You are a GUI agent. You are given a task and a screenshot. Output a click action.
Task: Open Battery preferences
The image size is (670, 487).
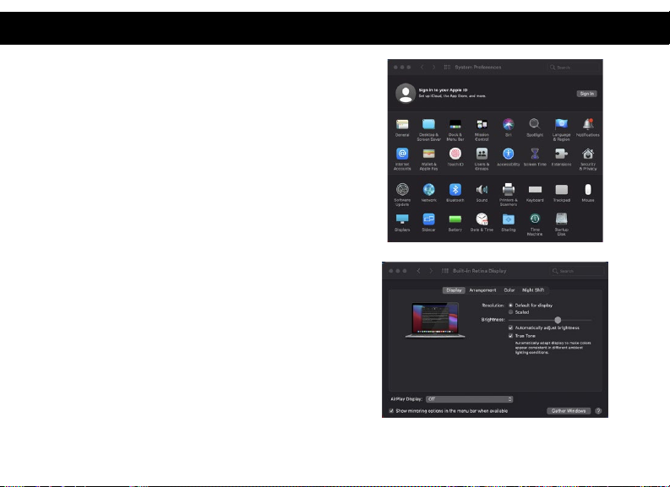(x=455, y=222)
